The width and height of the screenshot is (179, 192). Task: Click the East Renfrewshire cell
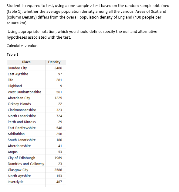tap(26, 128)
